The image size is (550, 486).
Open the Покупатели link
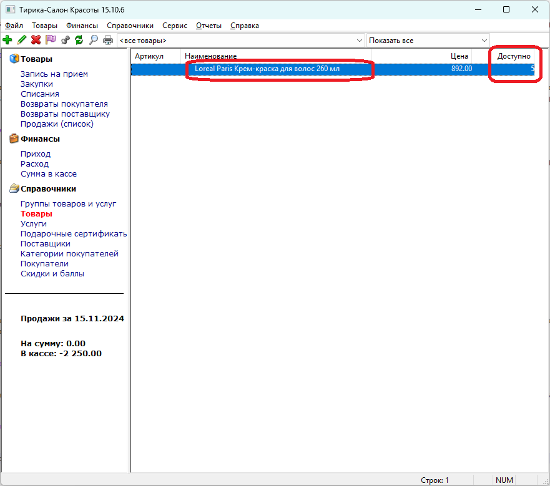[x=44, y=264]
